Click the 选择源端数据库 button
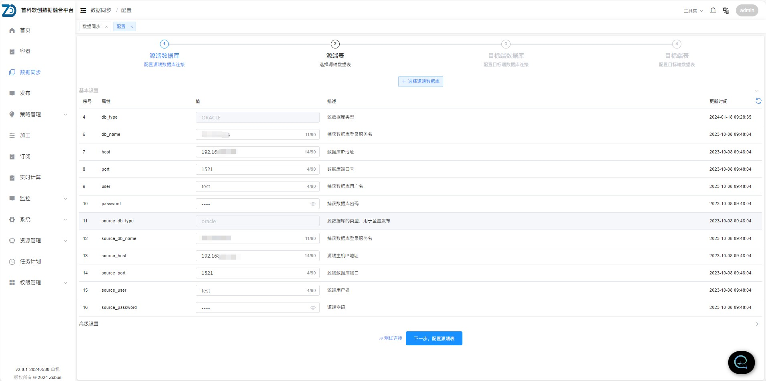This screenshot has width=766, height=381. coord(421,81)
